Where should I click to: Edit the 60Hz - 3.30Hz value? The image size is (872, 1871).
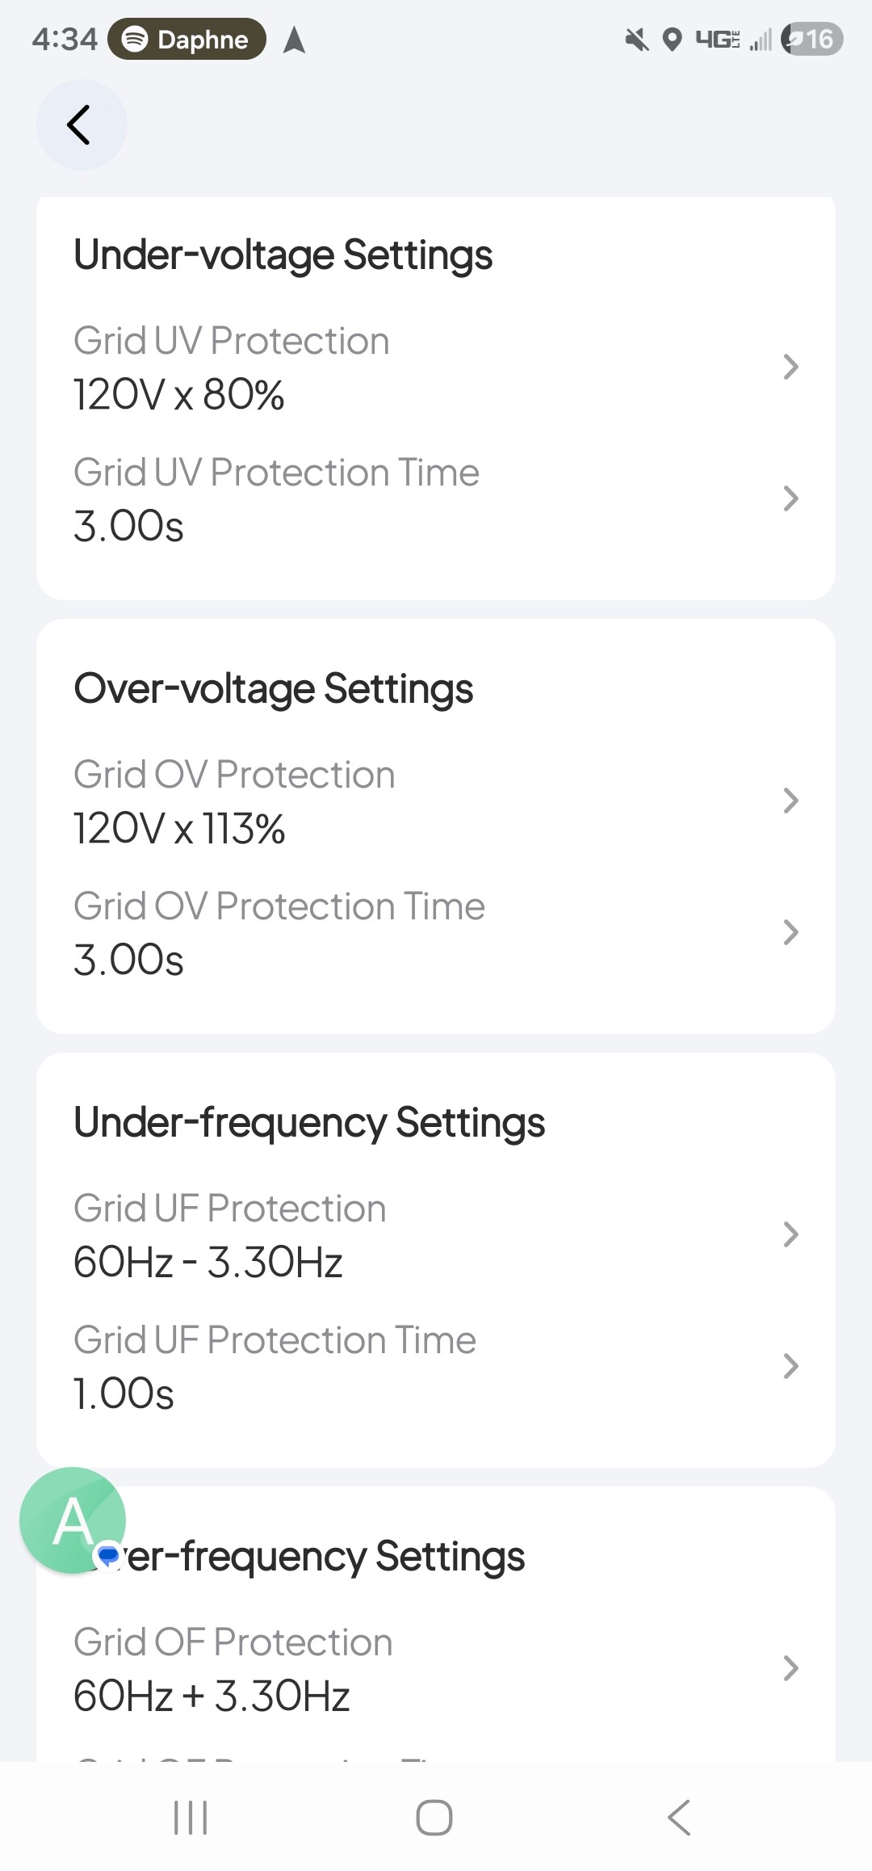(208, 1263)
